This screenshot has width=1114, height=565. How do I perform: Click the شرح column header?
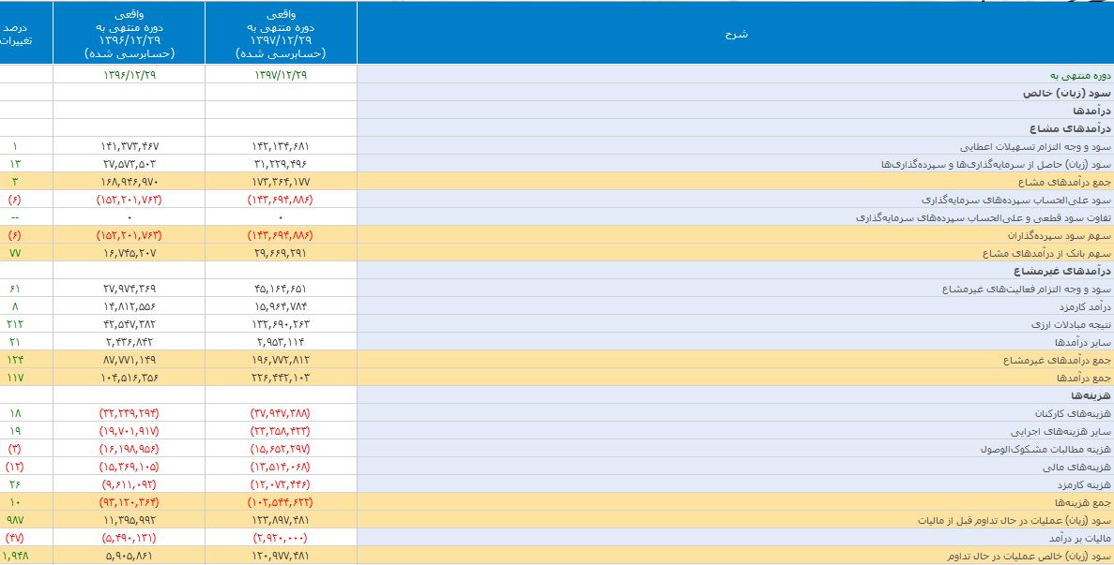pos(736,35)
